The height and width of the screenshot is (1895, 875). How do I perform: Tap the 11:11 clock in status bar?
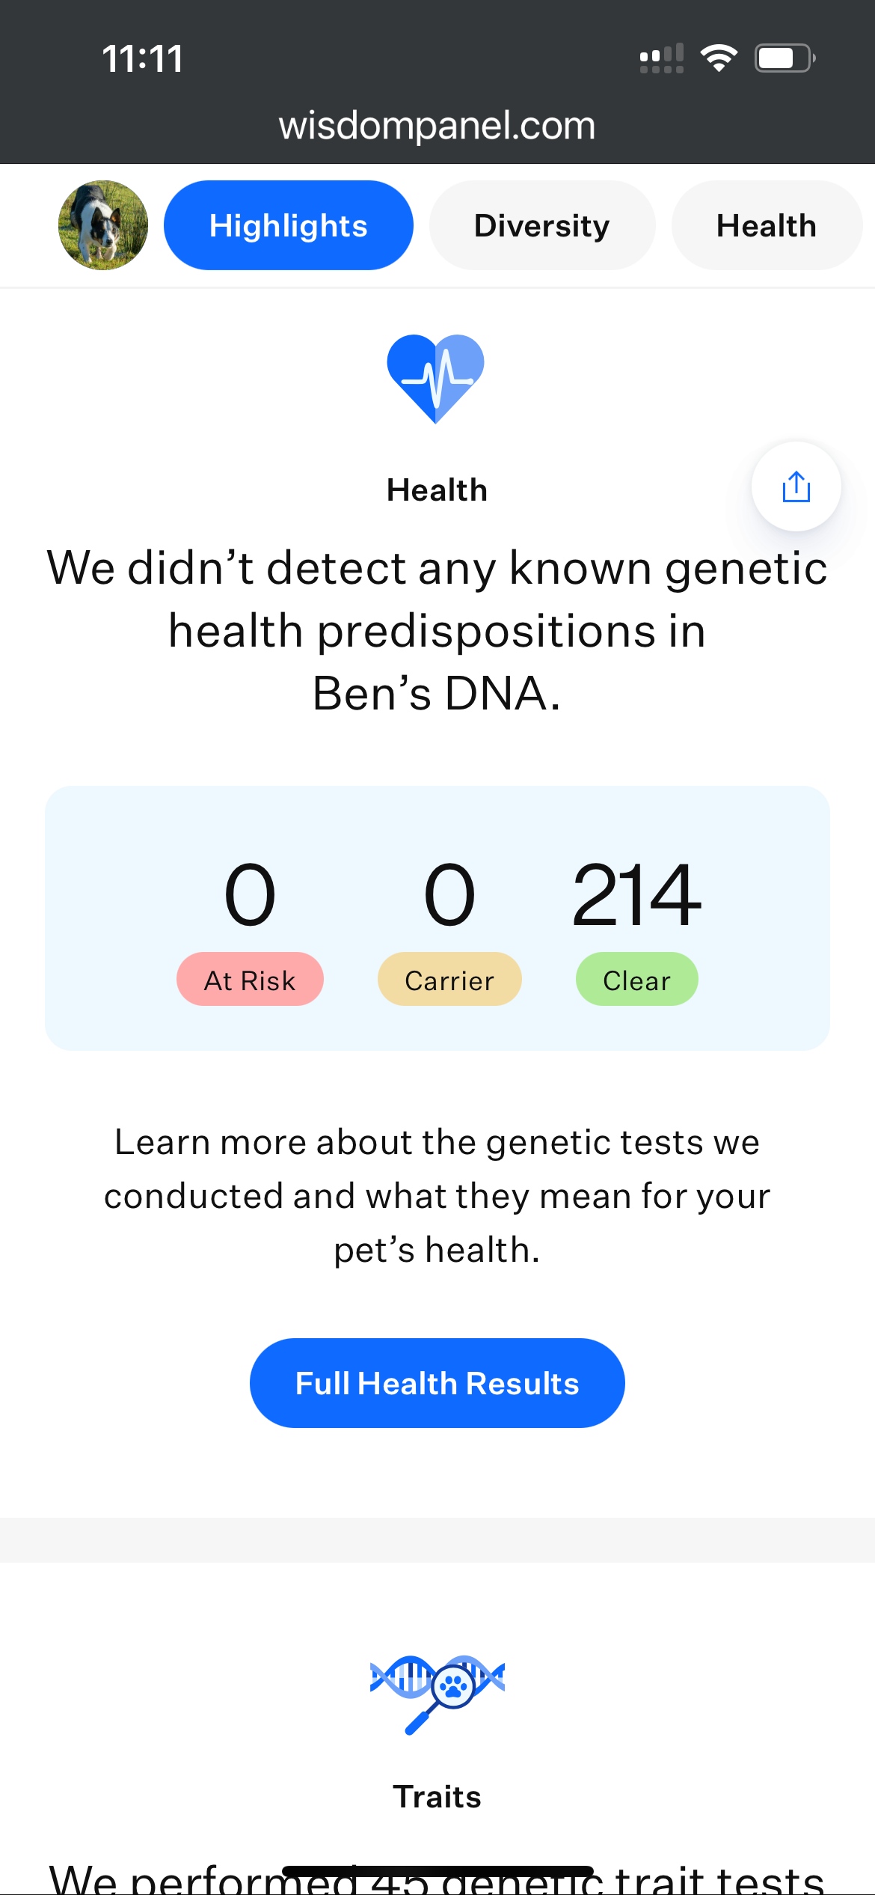[142, 58]
